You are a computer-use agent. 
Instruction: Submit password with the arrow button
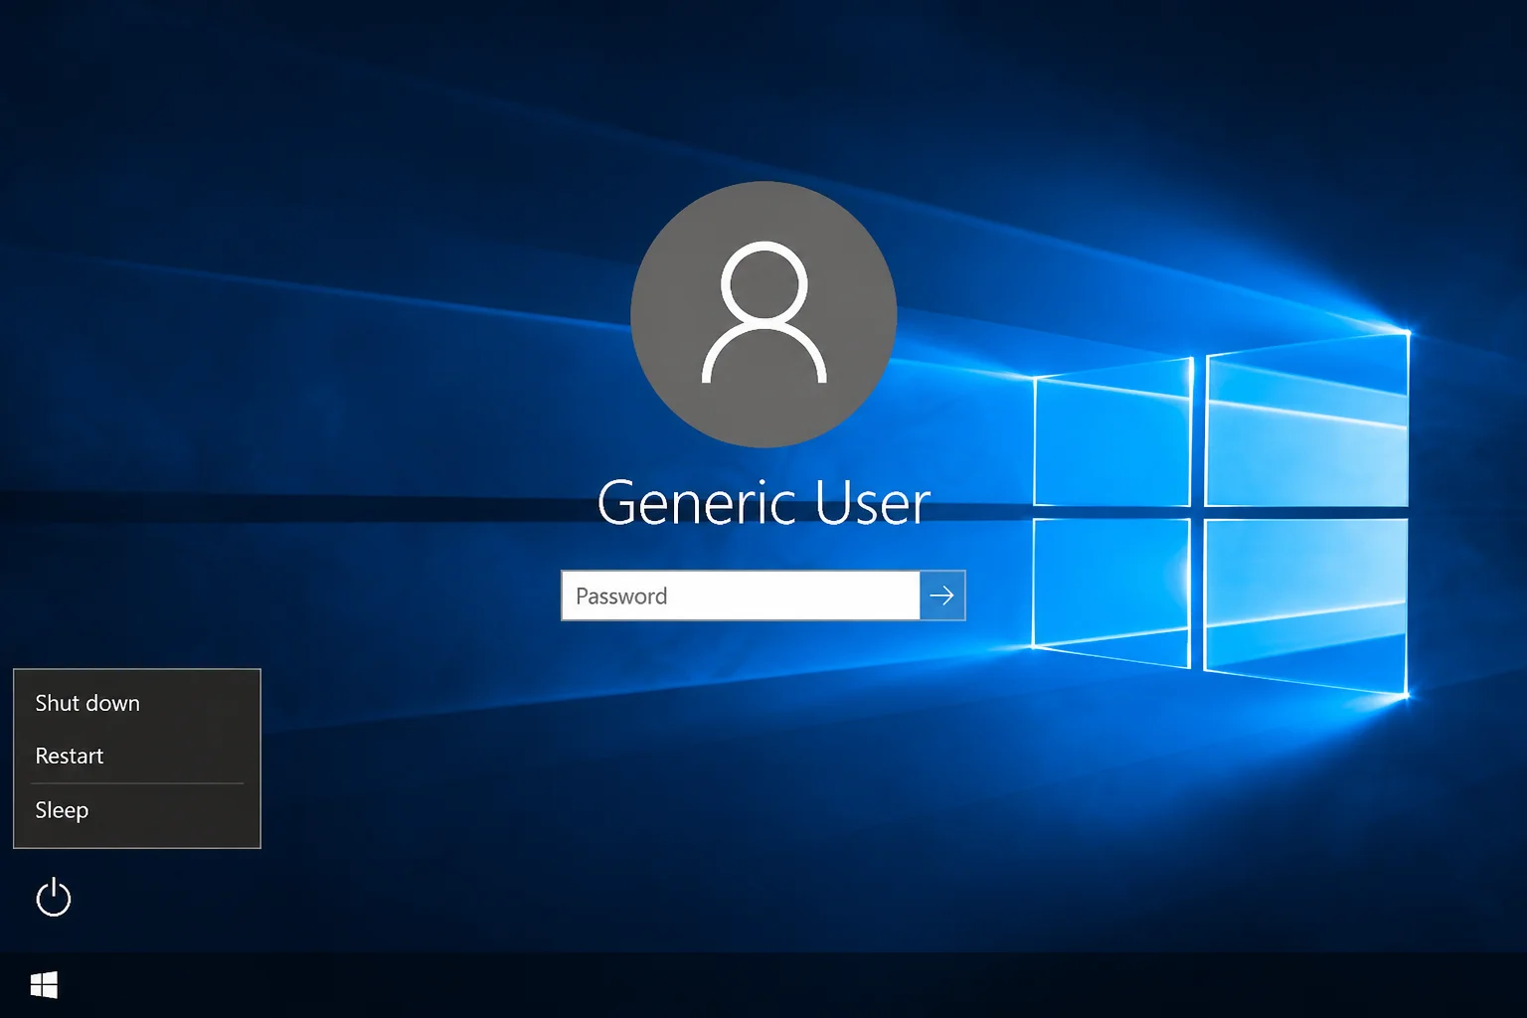pos(942,595)
